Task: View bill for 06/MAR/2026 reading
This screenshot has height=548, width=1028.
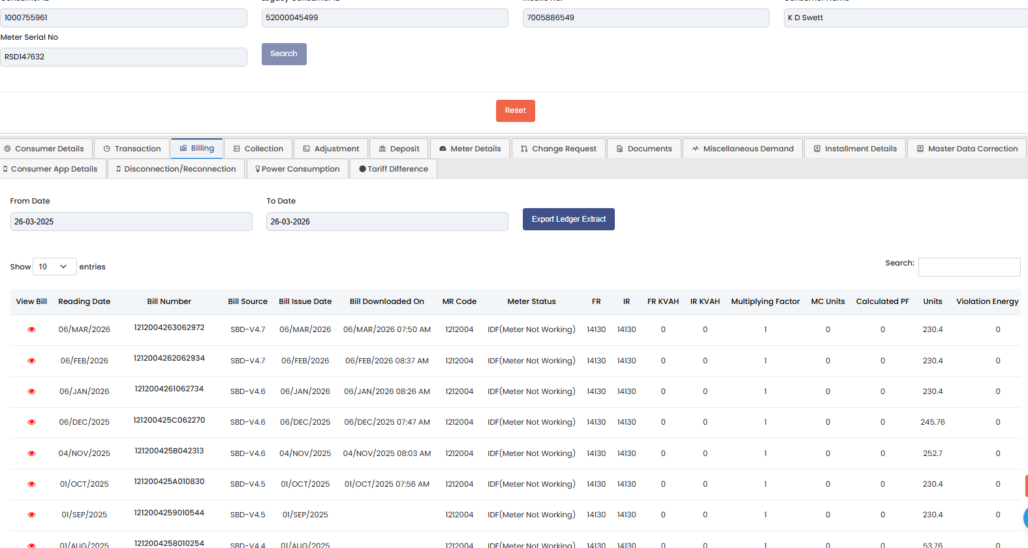Action: pyautogui.click(x=31, y=329)
